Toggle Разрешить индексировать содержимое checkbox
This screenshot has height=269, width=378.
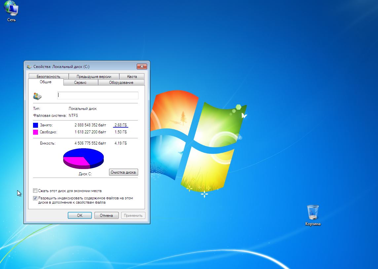point(35,198)
